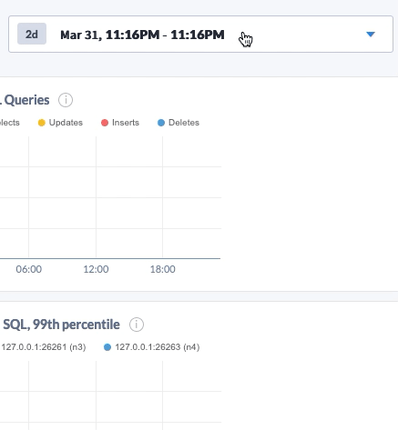This screenshot has width=398, height=430.
Task: Click inside the Queries chart plot area
Action: point(110,197)
